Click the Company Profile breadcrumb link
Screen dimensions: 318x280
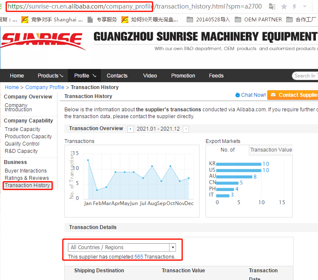pos(45,87)
